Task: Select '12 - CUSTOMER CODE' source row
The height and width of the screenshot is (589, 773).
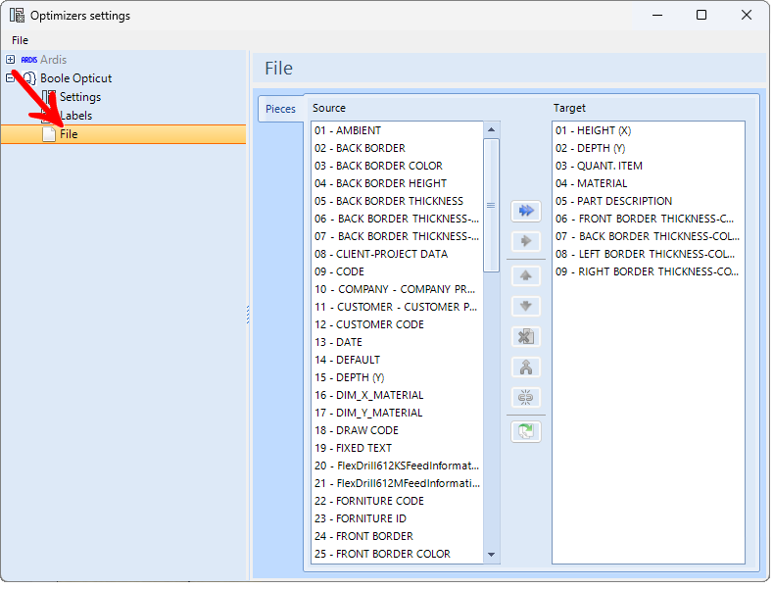Action: 398,324
